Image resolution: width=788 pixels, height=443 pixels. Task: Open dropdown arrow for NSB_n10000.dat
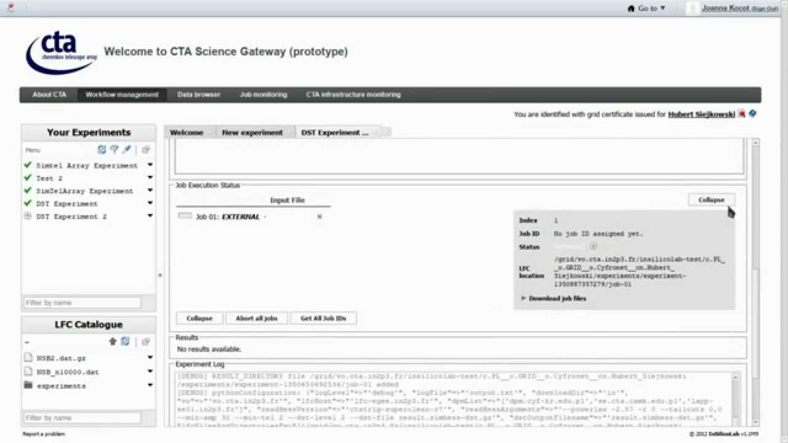(150, 372)
